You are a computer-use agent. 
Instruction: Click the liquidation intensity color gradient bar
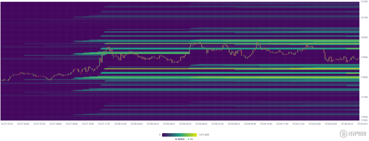(179, 135)
